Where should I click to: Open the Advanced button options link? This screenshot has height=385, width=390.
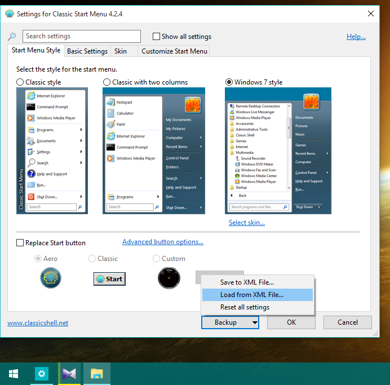point(163,242)
